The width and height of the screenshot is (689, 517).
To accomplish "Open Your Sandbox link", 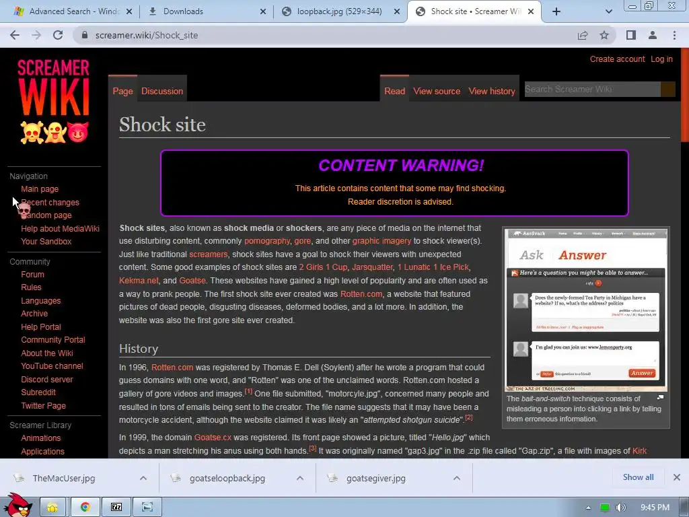I will point(46,242).
